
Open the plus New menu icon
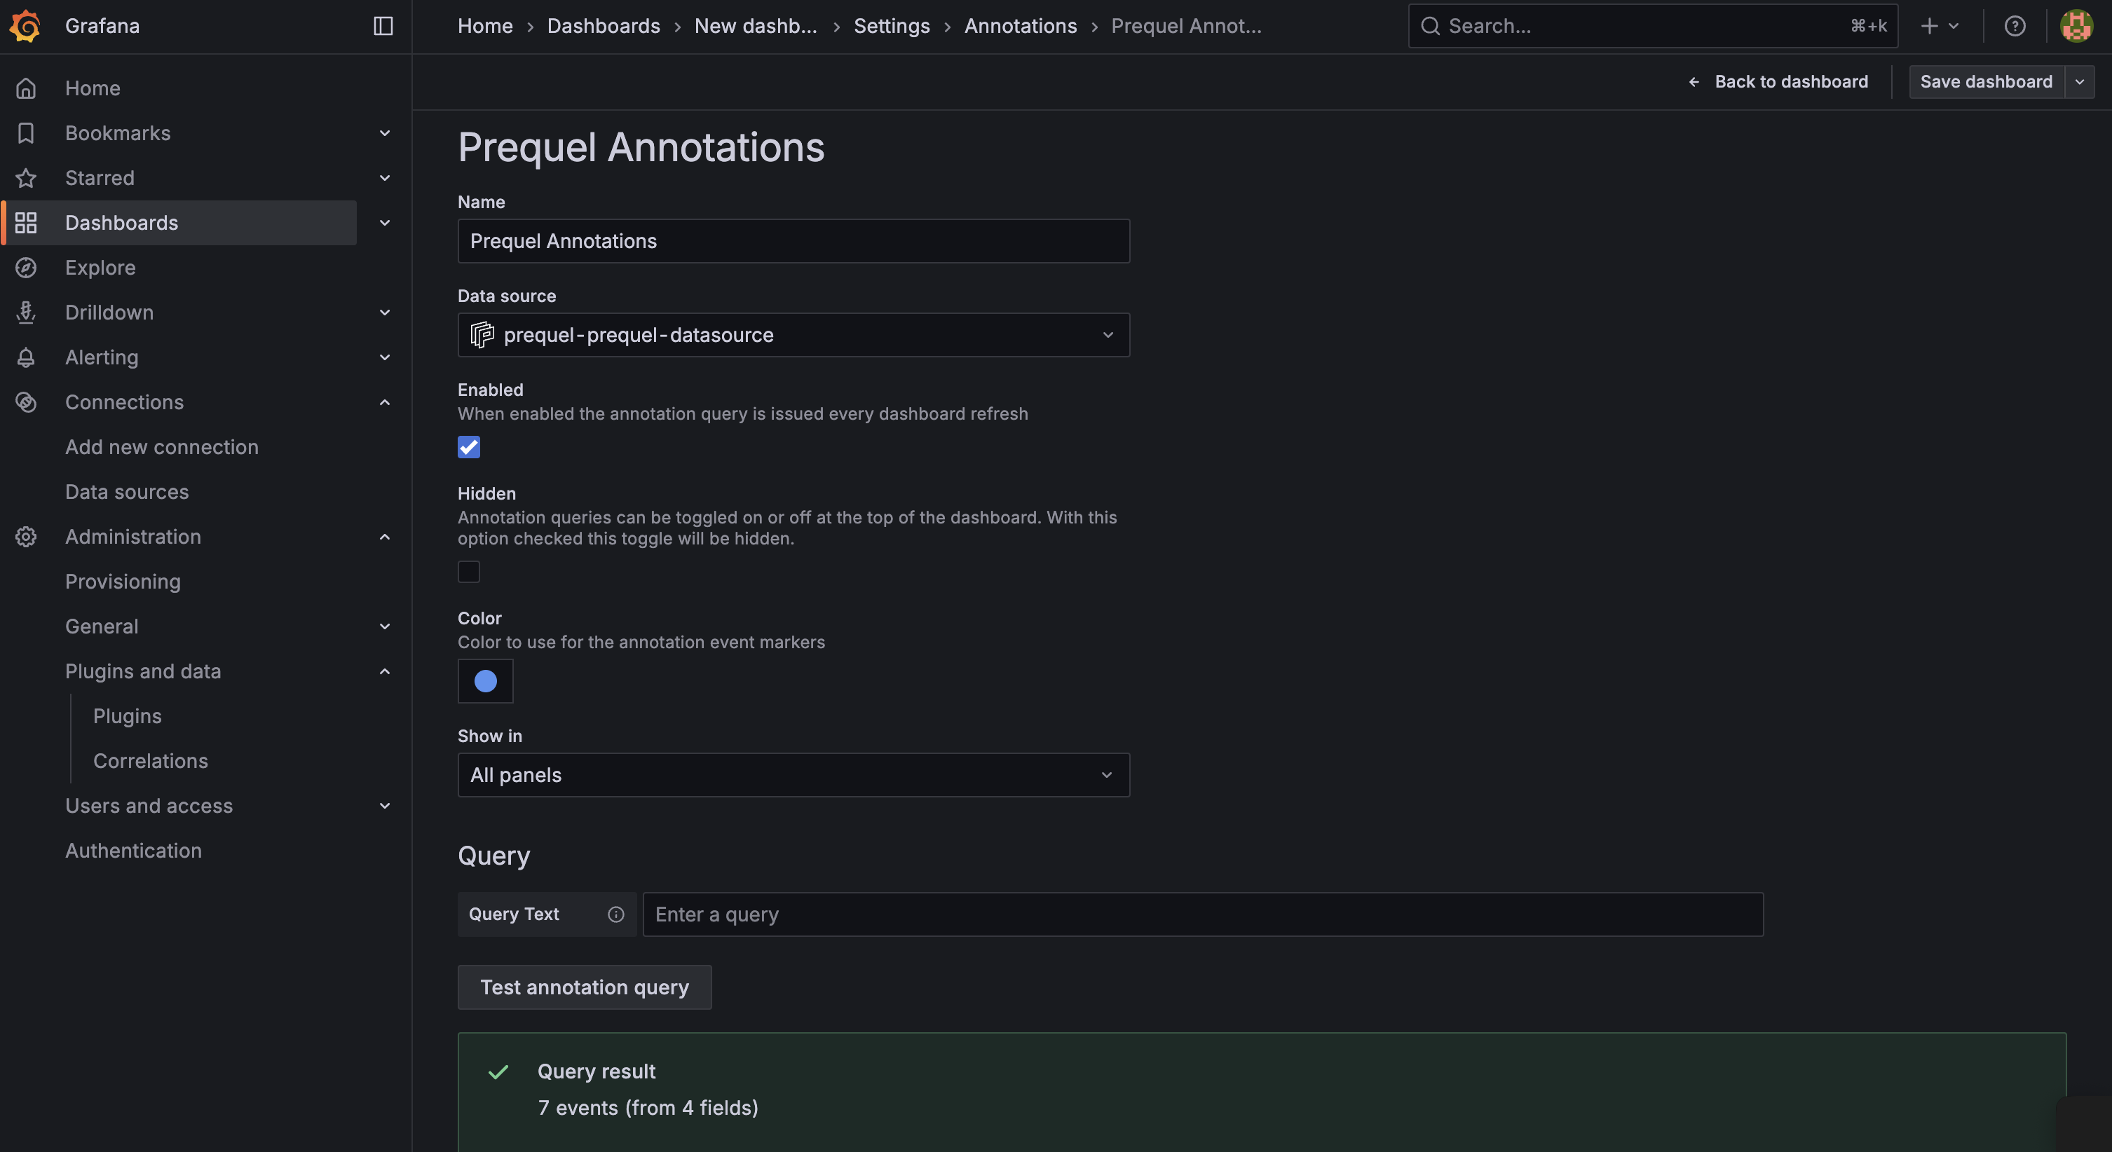pos(1939,26)
